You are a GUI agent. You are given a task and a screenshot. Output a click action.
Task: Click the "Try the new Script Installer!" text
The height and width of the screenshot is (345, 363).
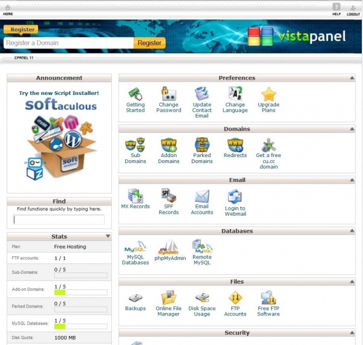click(x=59, y=93)
